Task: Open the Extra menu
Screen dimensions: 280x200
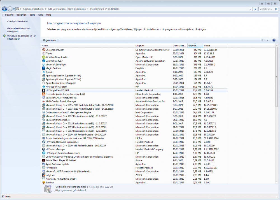Action: (x=41, y=15)
